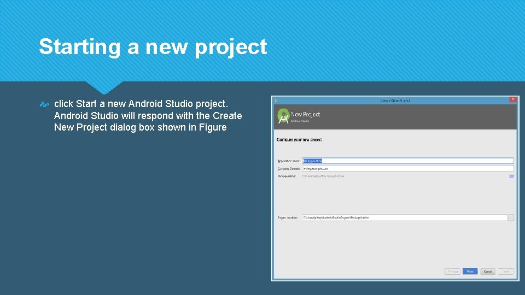
Task: Click the Company Domain input field
Action: 408,169
